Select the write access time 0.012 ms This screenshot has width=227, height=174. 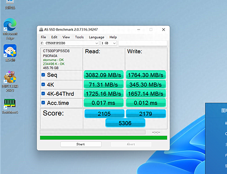coord(146,103)
